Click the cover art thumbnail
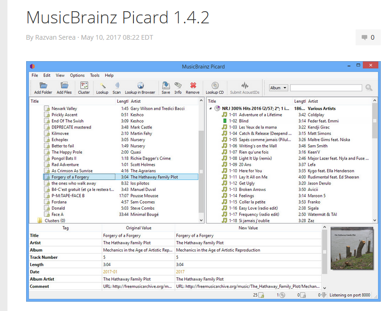Screen dimensions: 392x311 click(x=352, y=248)
